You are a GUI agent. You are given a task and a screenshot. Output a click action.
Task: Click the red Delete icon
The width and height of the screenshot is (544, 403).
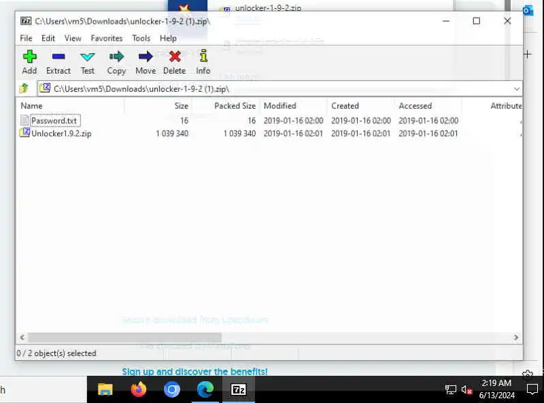click(175, 57)
